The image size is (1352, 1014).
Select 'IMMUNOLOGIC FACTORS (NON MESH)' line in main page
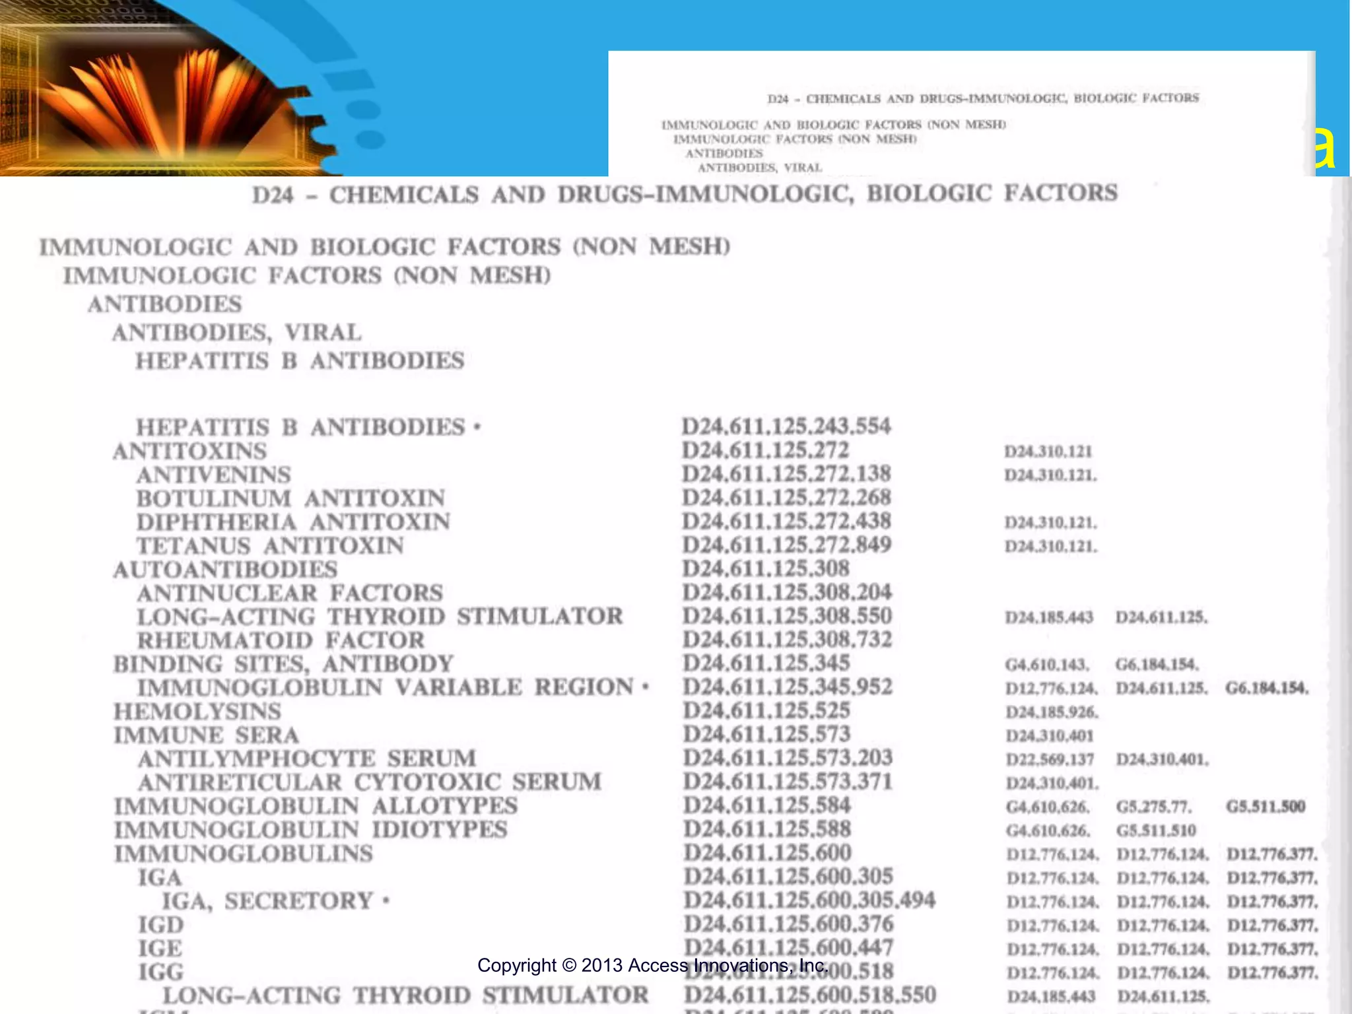(x=307, y=275)
